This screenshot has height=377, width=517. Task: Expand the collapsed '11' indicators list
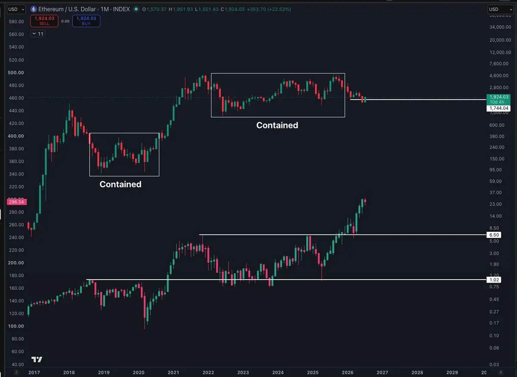(37, 33)
